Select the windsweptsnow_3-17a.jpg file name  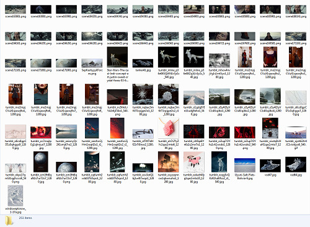pos(15,210)
